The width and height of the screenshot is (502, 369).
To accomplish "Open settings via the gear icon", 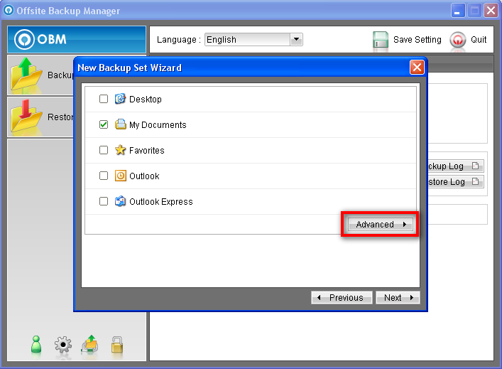I will tap(63, 346).
